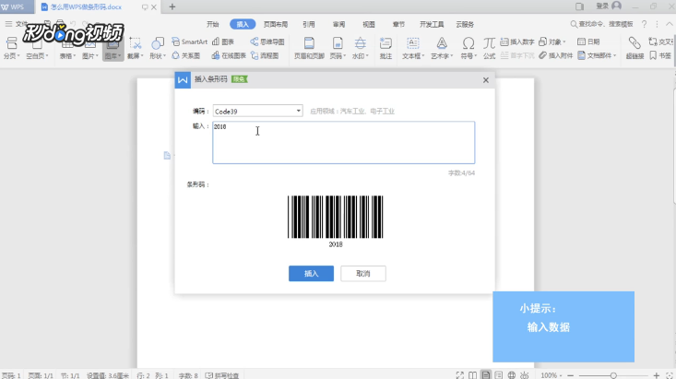Click the 章节 chapter tab

[x=398, y=25]
